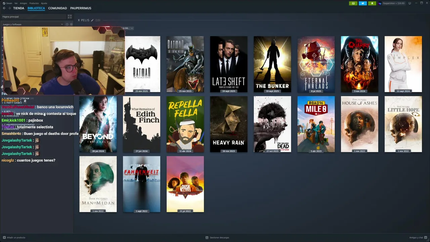Maximize the Steam window
Viewport: 430px width, 242px height.
pos(422,3)
